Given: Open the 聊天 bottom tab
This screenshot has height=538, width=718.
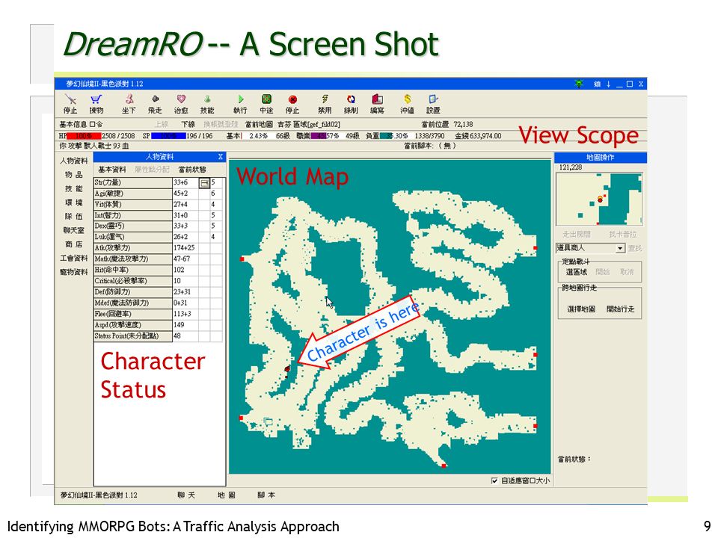Looking at the screenshot, I should 186,495.
